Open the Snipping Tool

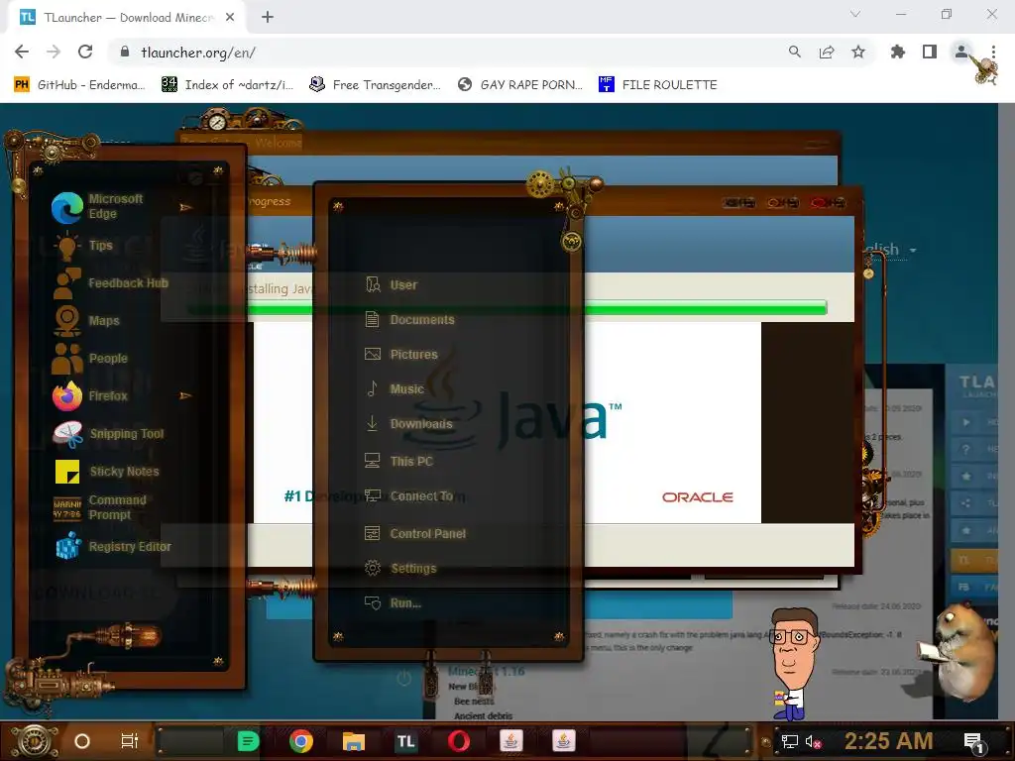pos(108,434)
